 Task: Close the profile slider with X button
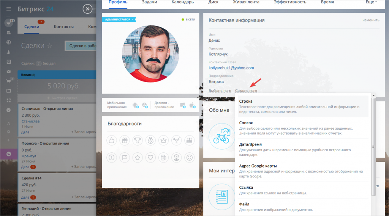tap(87, 9)
